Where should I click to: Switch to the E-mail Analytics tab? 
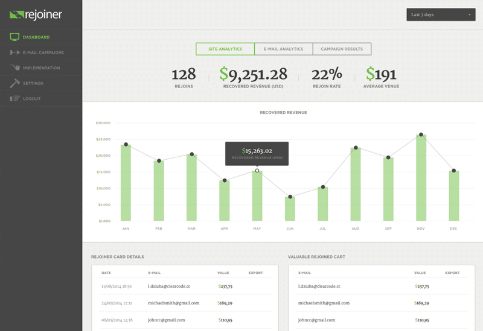pos(283,49)
